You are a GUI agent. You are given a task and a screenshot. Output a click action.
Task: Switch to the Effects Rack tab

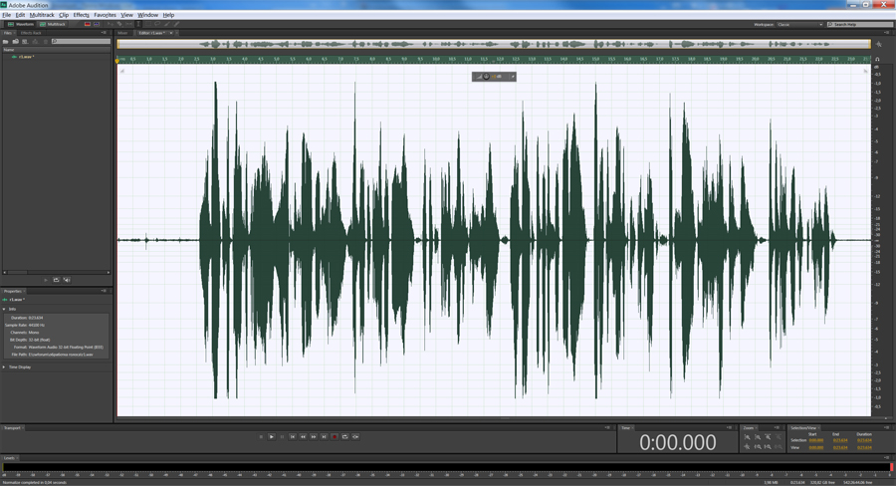click(x=31, y=33)
